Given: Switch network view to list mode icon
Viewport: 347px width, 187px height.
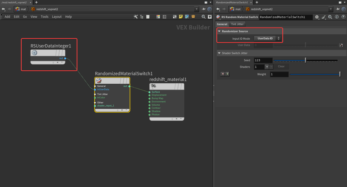Looking at the screenshot, I should (148, 17).
